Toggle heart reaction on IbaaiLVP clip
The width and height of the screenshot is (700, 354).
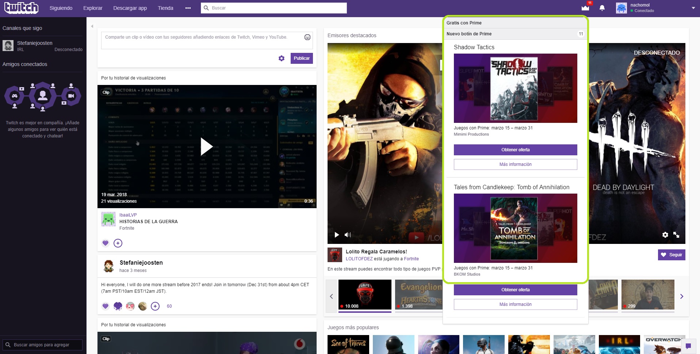[x=106, y=243]
